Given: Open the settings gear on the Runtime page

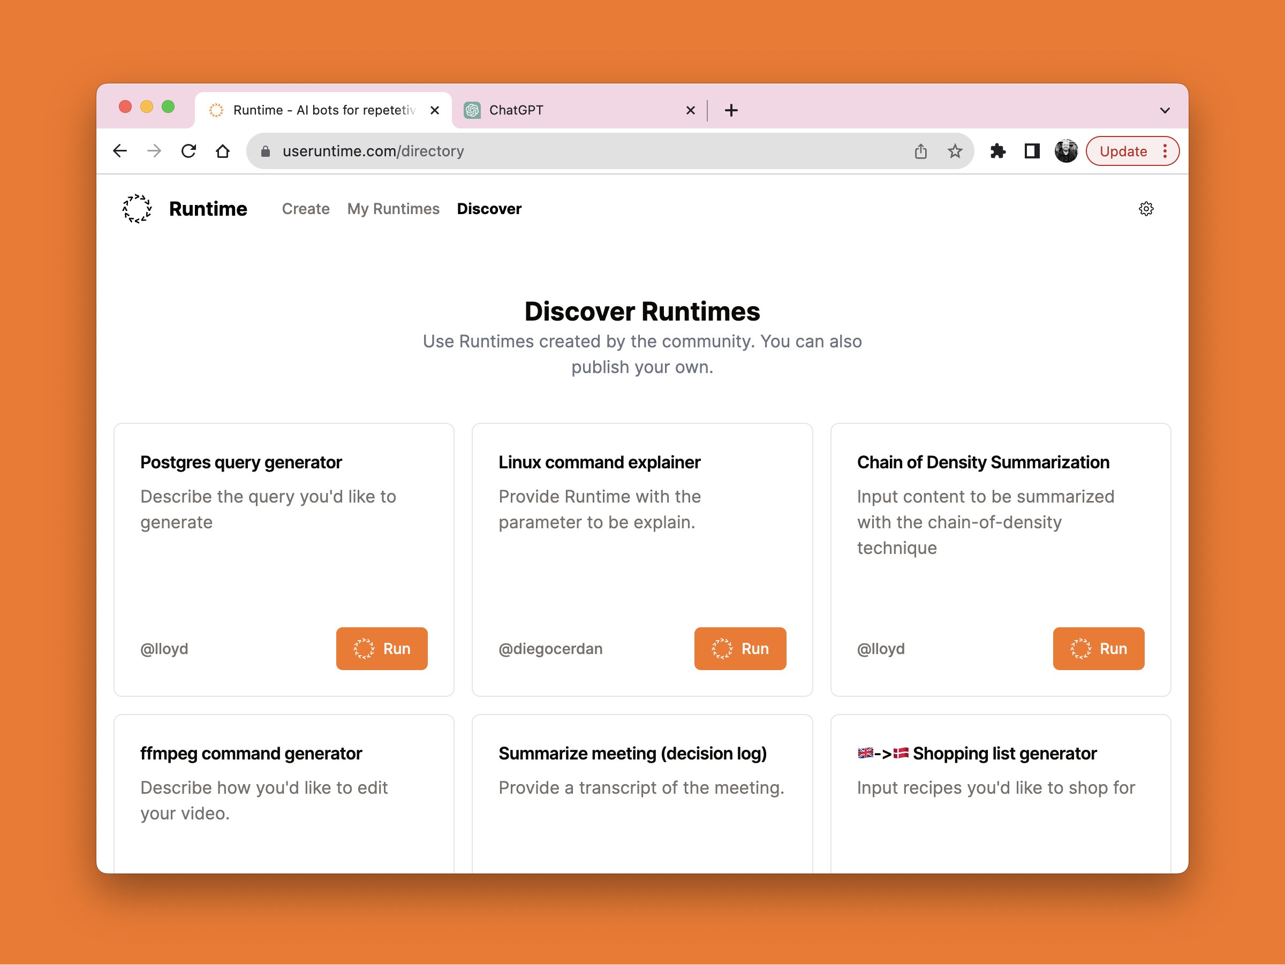Looking at the screenshot, I should (x=1146, y=209).
